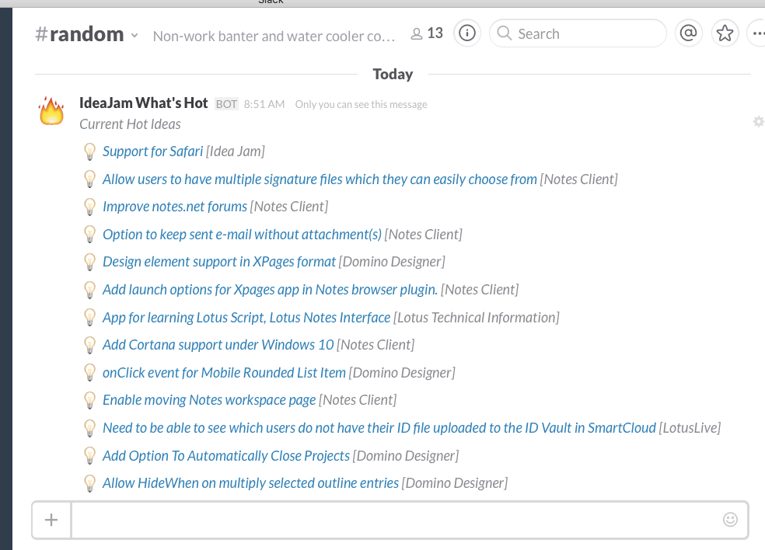The image size is (765, 550).
Task: Open 'Design element support in XPages format'
Action: 219,262
